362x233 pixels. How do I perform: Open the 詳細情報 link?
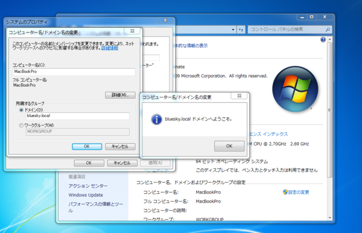tap(110, 48)
